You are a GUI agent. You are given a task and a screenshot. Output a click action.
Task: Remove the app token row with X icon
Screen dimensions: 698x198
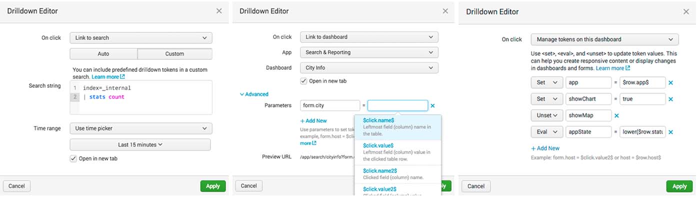(671, 83)
